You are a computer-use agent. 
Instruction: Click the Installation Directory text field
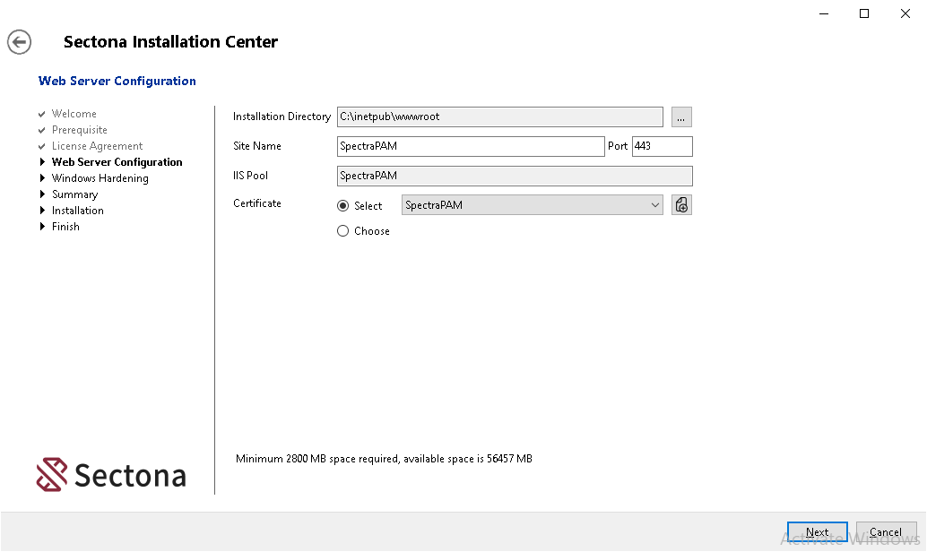click(499, 116)
